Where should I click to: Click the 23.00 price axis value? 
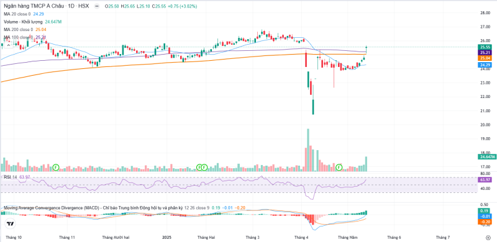pyautogui.click(x=485, y=83)
